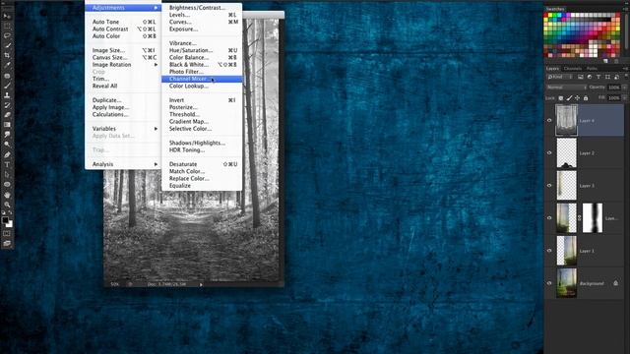
Task: Click the Layer 4 thumbnail
Action: 567,120
